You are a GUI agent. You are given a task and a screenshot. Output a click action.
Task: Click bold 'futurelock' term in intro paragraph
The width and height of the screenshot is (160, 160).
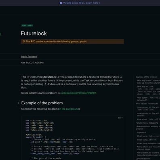pos(50,77)
